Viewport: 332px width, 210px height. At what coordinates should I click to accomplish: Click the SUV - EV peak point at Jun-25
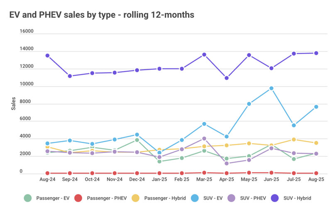[271, 88]
